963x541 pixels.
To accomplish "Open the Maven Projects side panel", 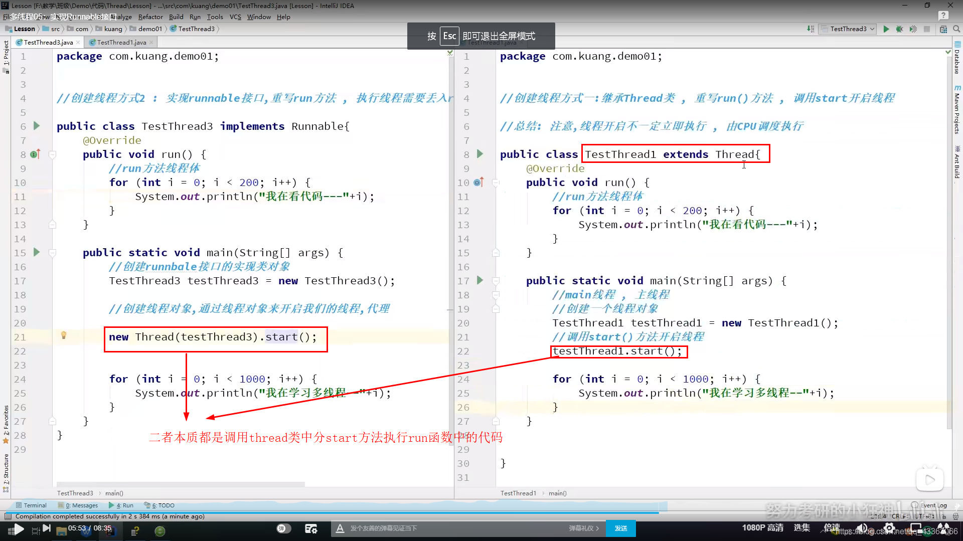I will click(x=957, y=110).
